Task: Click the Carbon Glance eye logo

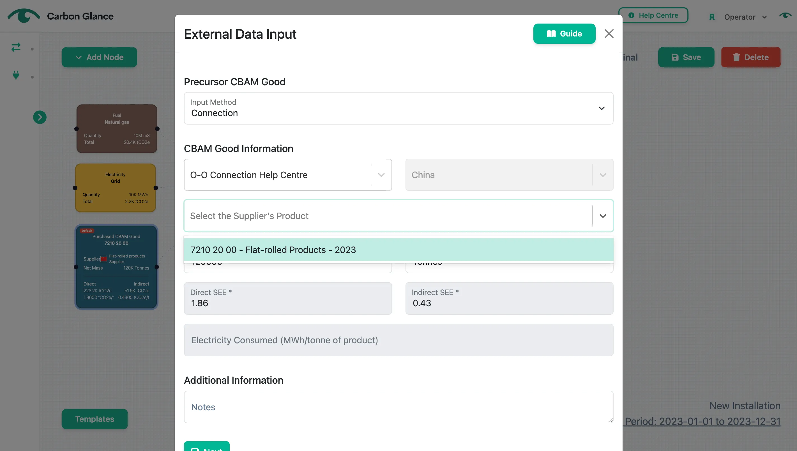Action: [24, 15]
